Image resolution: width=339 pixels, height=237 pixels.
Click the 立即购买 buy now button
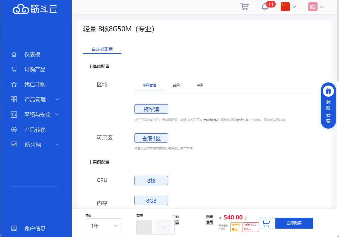coord(294,223)
